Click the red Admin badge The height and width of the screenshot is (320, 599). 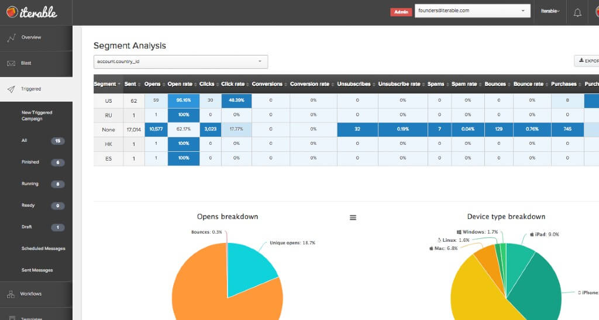401,12
